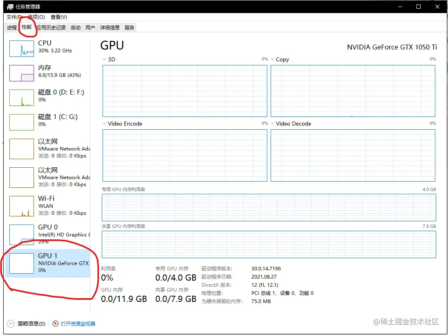Open the 文件(F) menu

tap(14, 17)
